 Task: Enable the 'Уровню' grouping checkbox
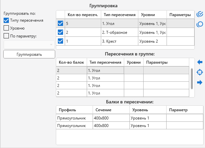pyautogui.click(x=6, y=28)
